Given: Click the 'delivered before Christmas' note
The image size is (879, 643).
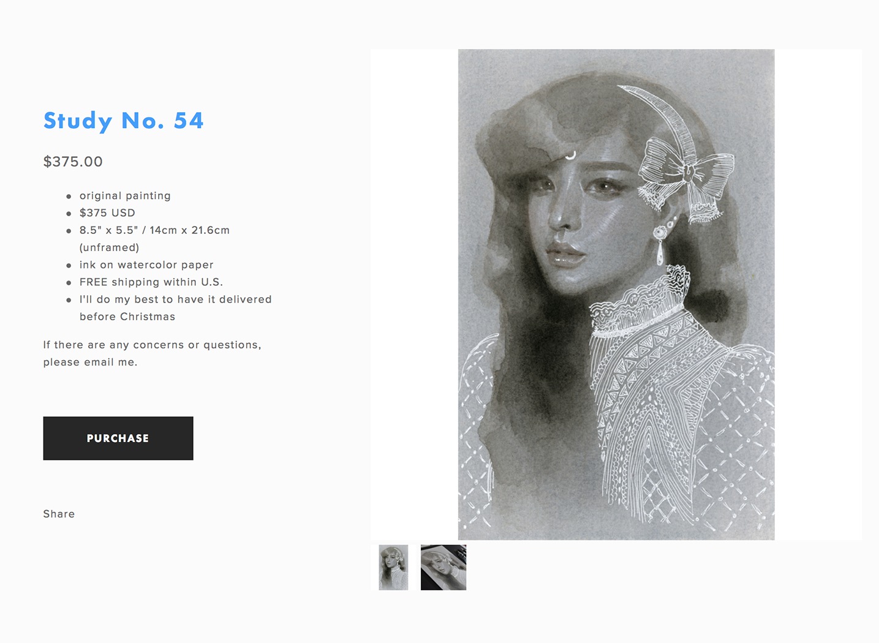Looking at the screenshot, I should (x=175, y=308).
